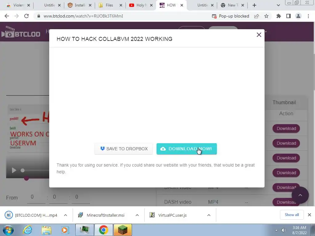Viewport: 315px width, 236px height.
Task: Close the Holy YouTube tab
Action: [151, 6]
